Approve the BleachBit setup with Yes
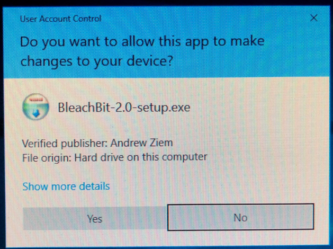Viewport: 333px width, 249px height. 95,218
